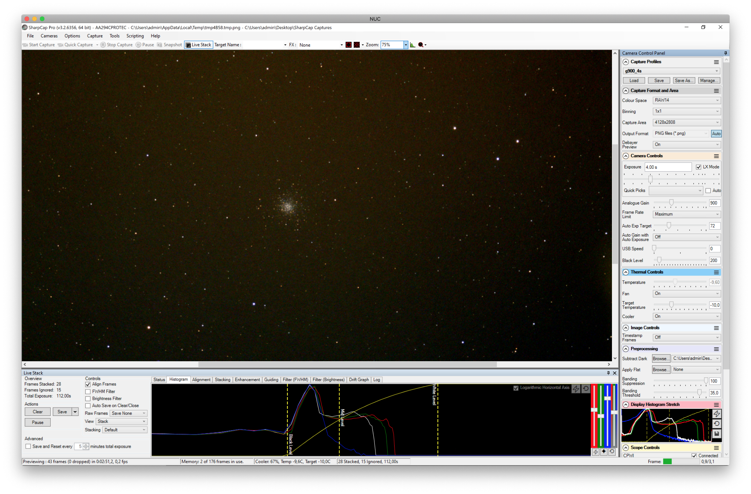This screenshot has height=494, width=751.
Task: Toggle the LX Mode checkbox
Action: [699, 167]
